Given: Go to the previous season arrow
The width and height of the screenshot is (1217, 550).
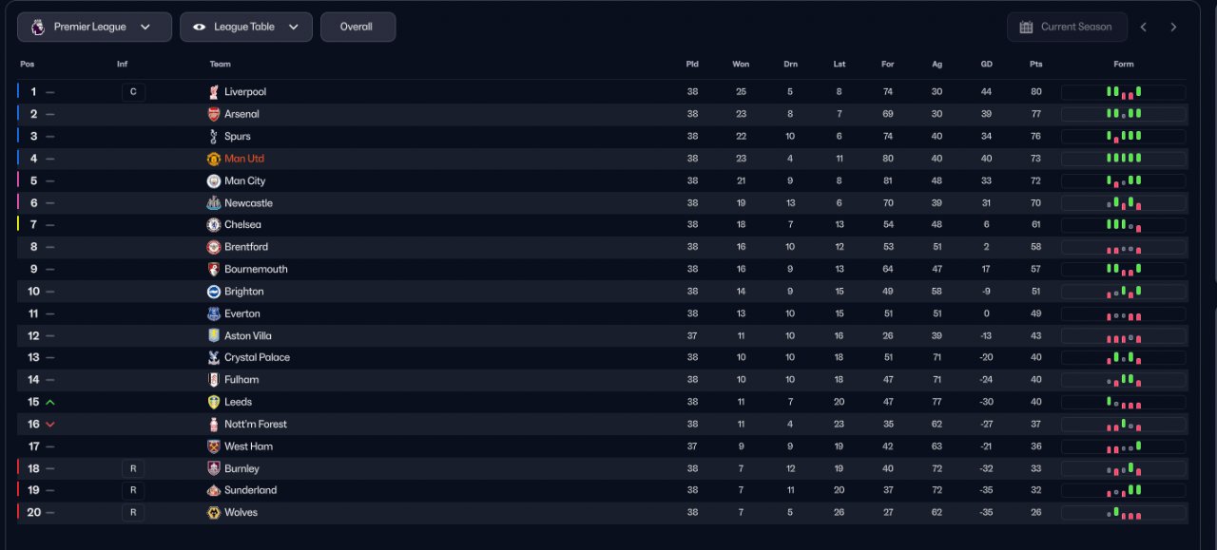Looking at the screenshot, I should (1143, 27).
